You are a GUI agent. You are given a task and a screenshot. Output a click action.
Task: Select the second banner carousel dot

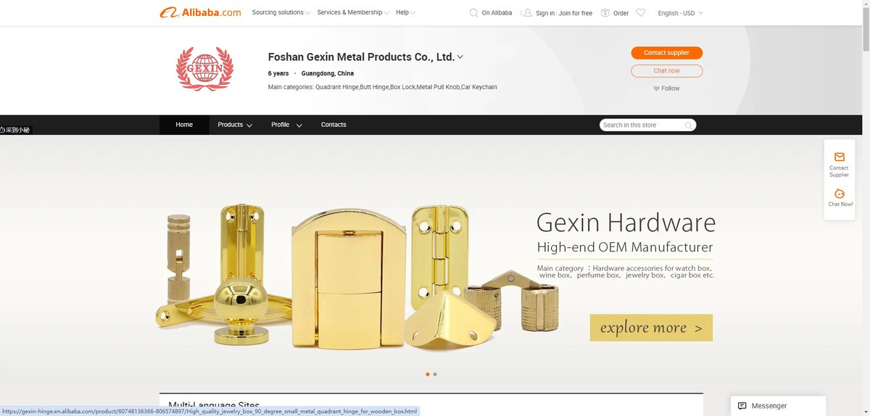435,375
